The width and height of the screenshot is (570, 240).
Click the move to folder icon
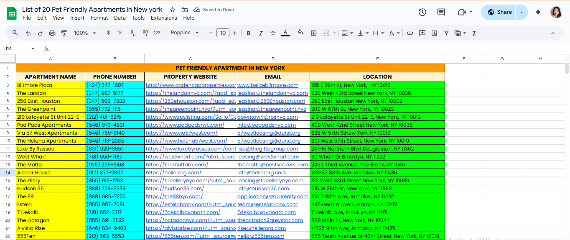(x=185, y=10)
